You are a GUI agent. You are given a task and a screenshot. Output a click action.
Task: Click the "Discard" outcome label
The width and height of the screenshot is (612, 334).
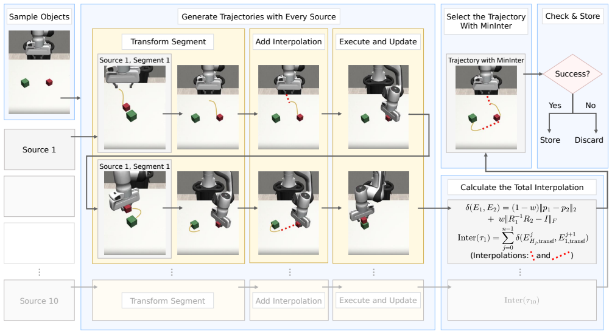pyautogui.click(x=589, y=140)
